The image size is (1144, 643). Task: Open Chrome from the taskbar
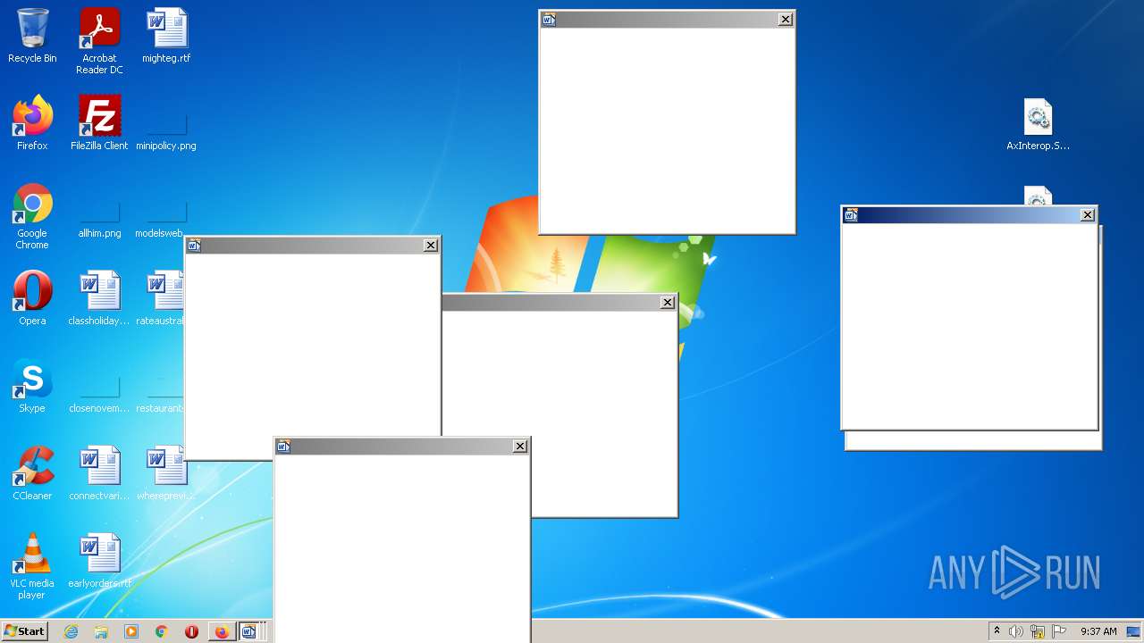[162, 631]
